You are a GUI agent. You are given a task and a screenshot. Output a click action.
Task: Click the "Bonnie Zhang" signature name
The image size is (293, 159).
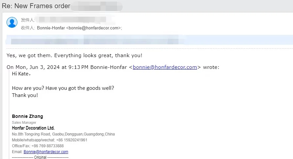click(27, 116)
